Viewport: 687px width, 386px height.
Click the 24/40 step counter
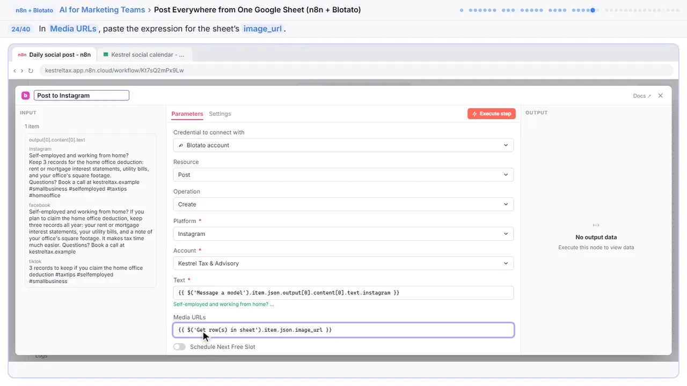coord(21,29)
